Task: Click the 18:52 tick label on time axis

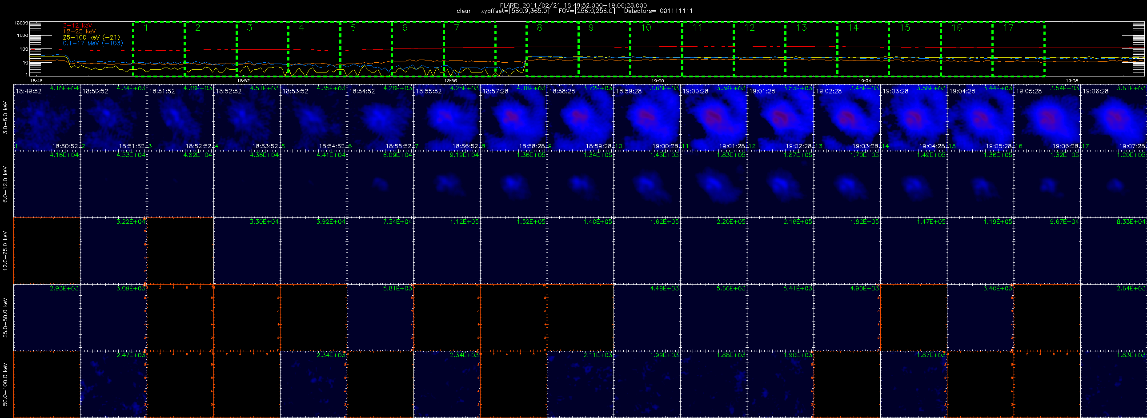Action: tap(243, 81)
